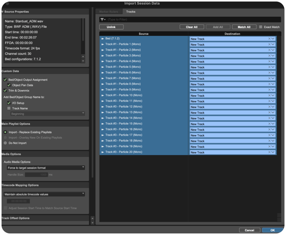Select Do Not Import radio option

click(5, 143)
